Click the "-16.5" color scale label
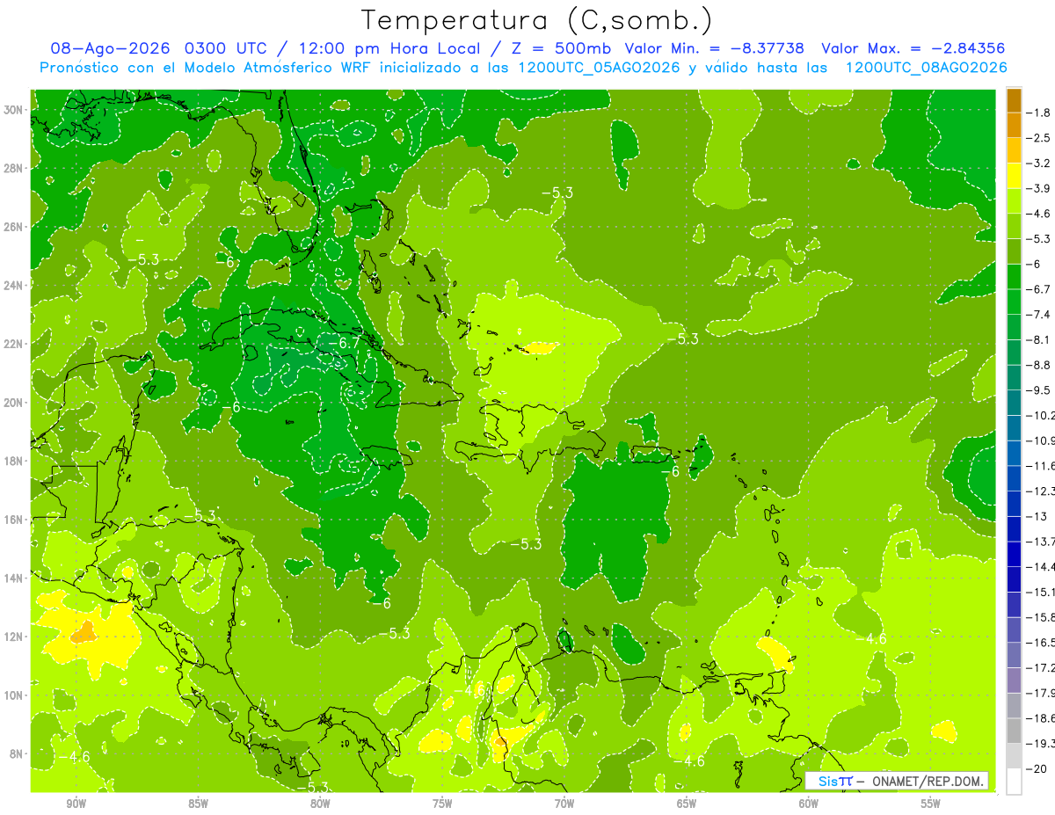The height and width of the screenshot is (815, 1055). pos(1041,643)
